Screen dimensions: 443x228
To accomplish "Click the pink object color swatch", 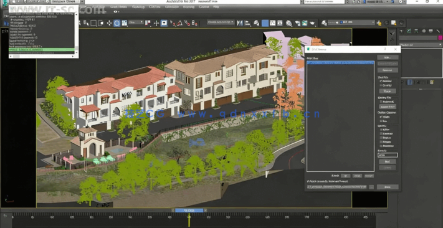I will point(440,37).
